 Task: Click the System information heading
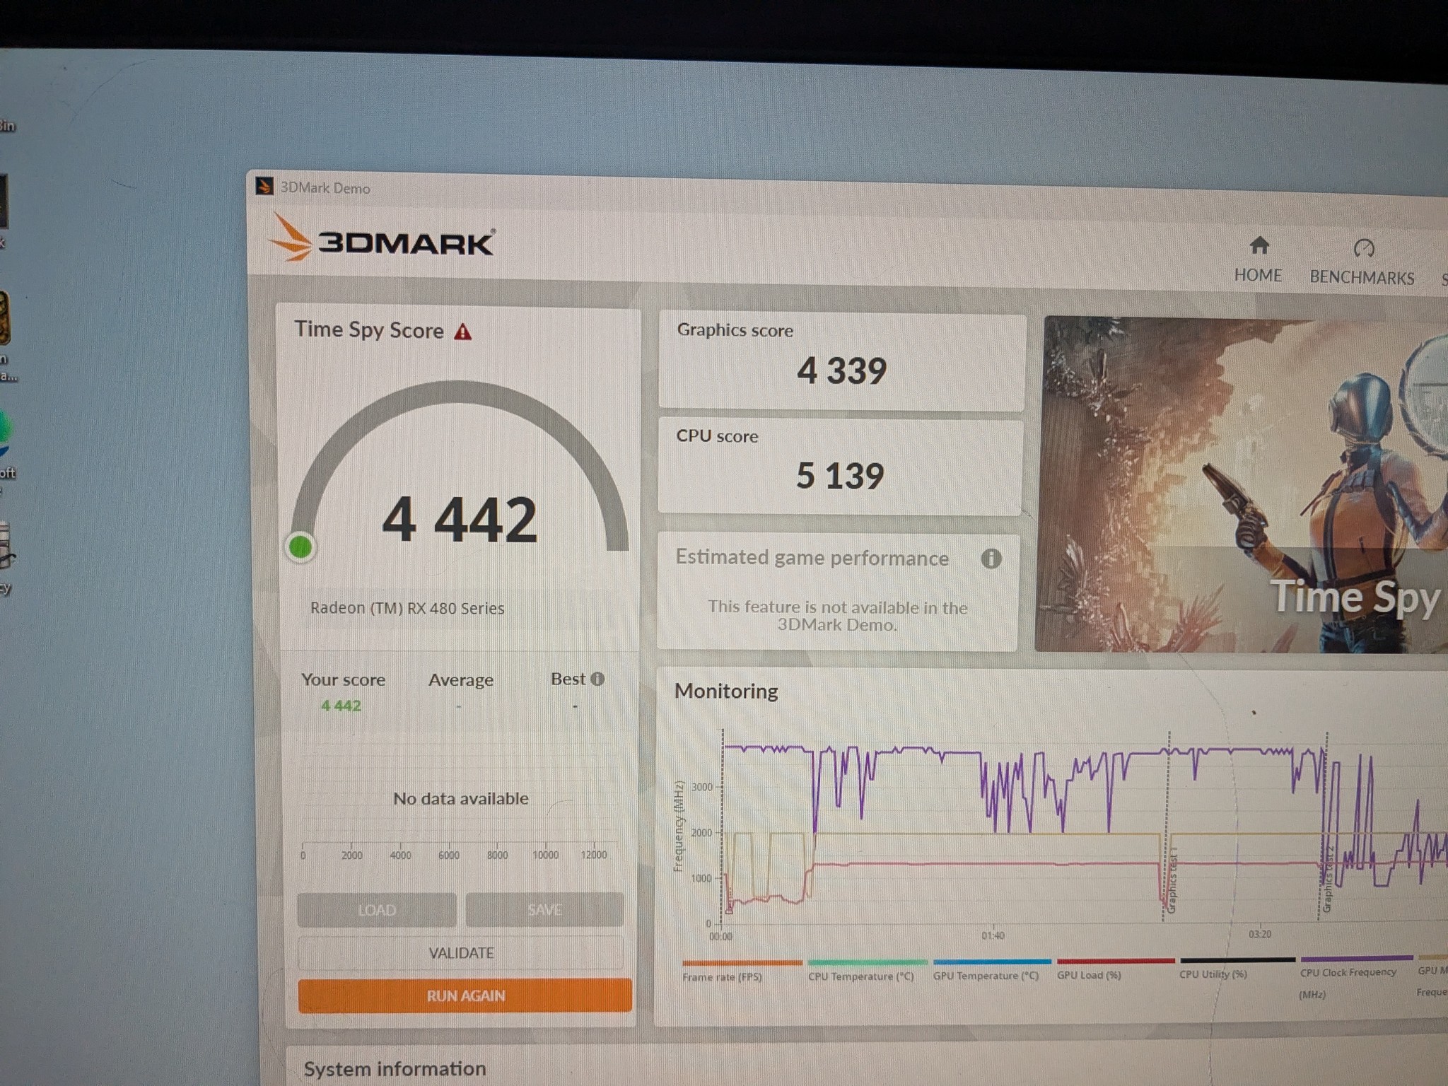click(395, 1068)
